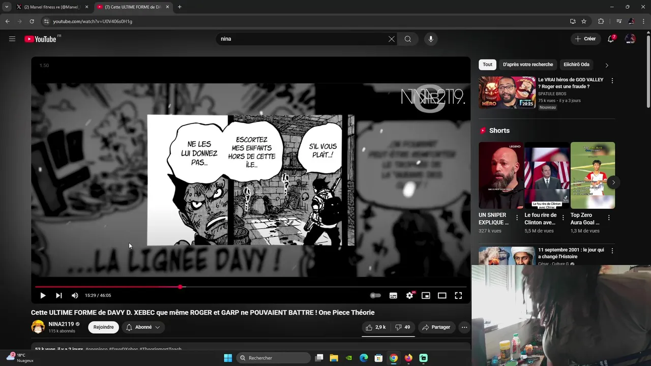This screenshot has width=651, height=366.
Task: Play the video
Action: point(43,295)
